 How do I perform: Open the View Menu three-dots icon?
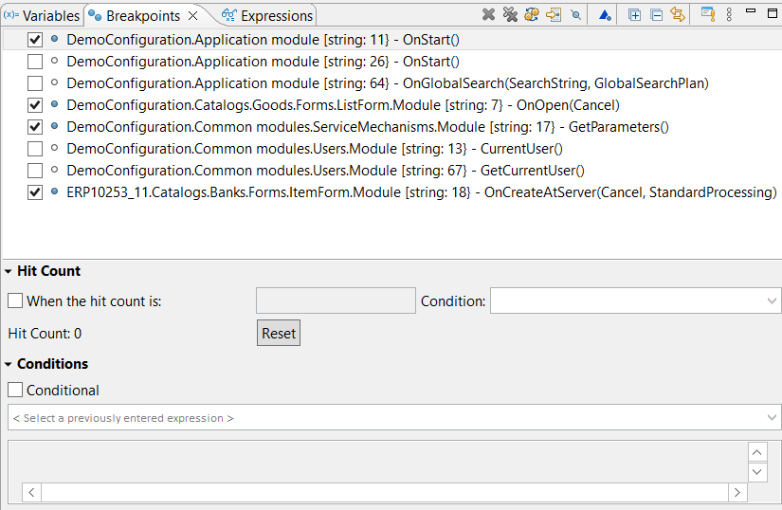pos(729,14)
